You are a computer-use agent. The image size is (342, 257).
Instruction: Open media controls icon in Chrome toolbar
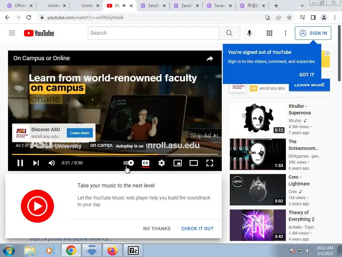pyautogui.click(x=303, y=17)
